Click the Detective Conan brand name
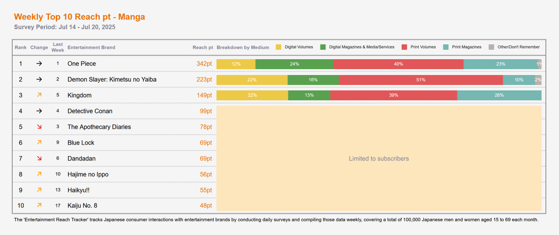The height and width of the screenshot is (235, 559). pyautogui.click(x=90, y=111)
